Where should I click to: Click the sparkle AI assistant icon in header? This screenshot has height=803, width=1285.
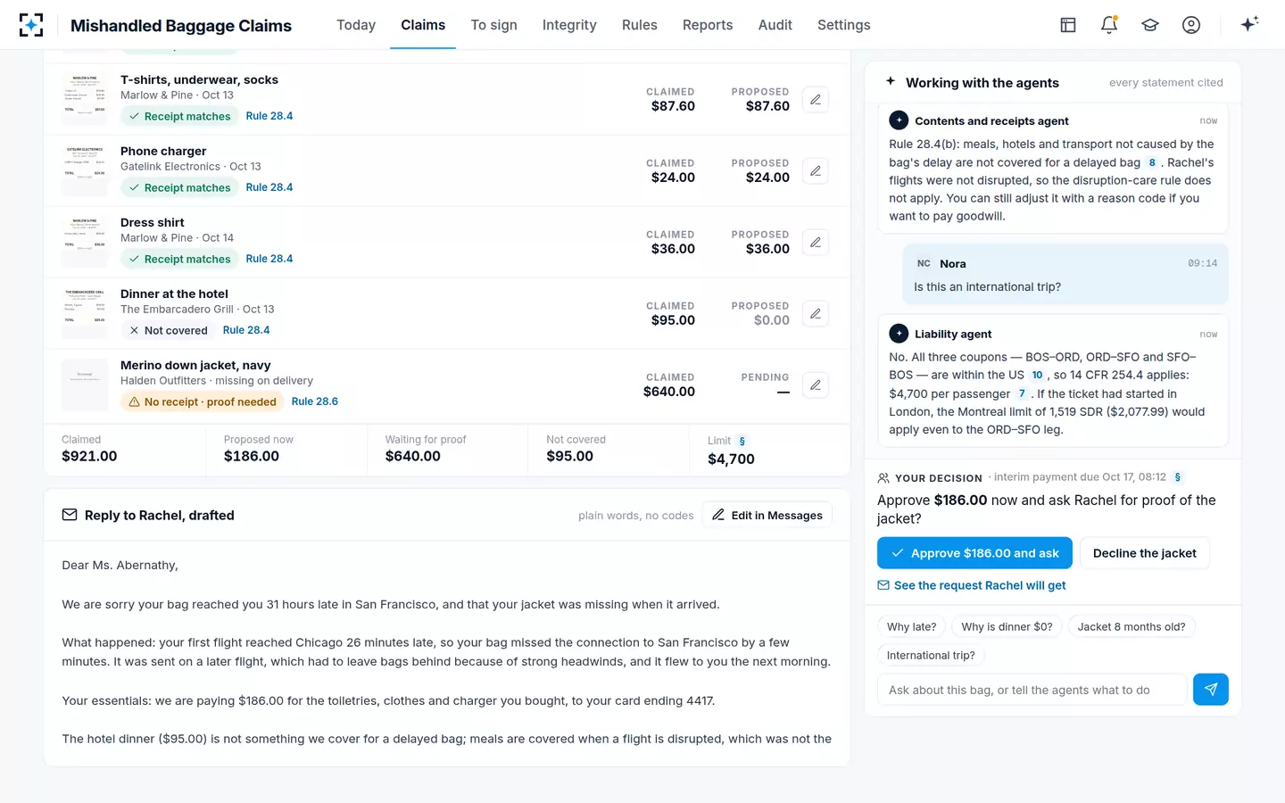click(x=1249, y=24)
